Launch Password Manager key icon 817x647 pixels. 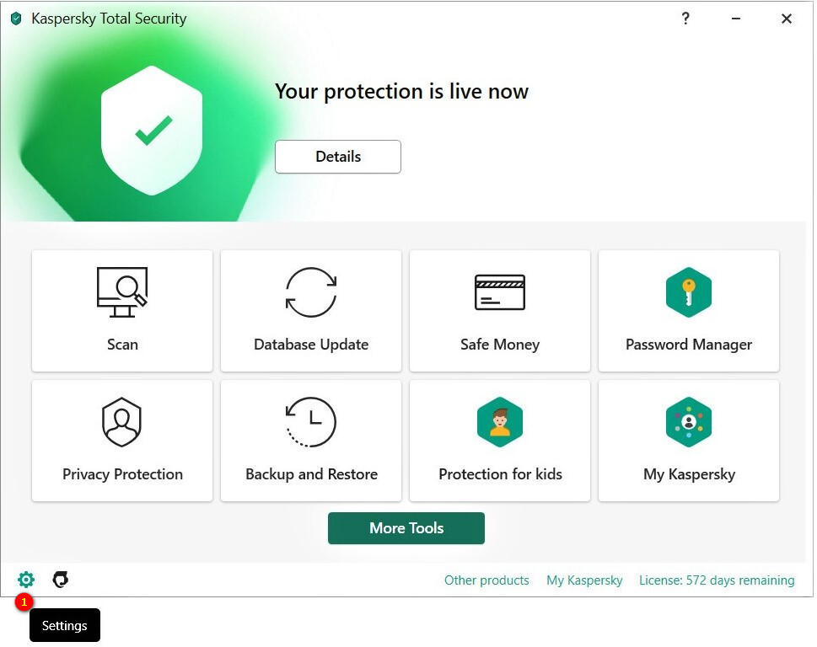click(689, 292)
